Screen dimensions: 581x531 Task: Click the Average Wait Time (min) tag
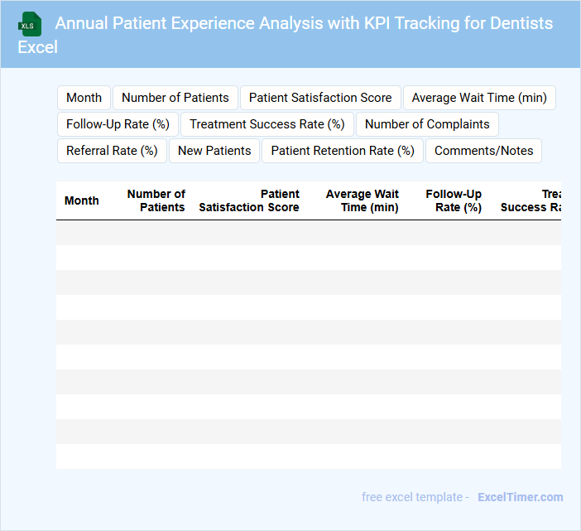pyautogui.click(x=479, y=98)
